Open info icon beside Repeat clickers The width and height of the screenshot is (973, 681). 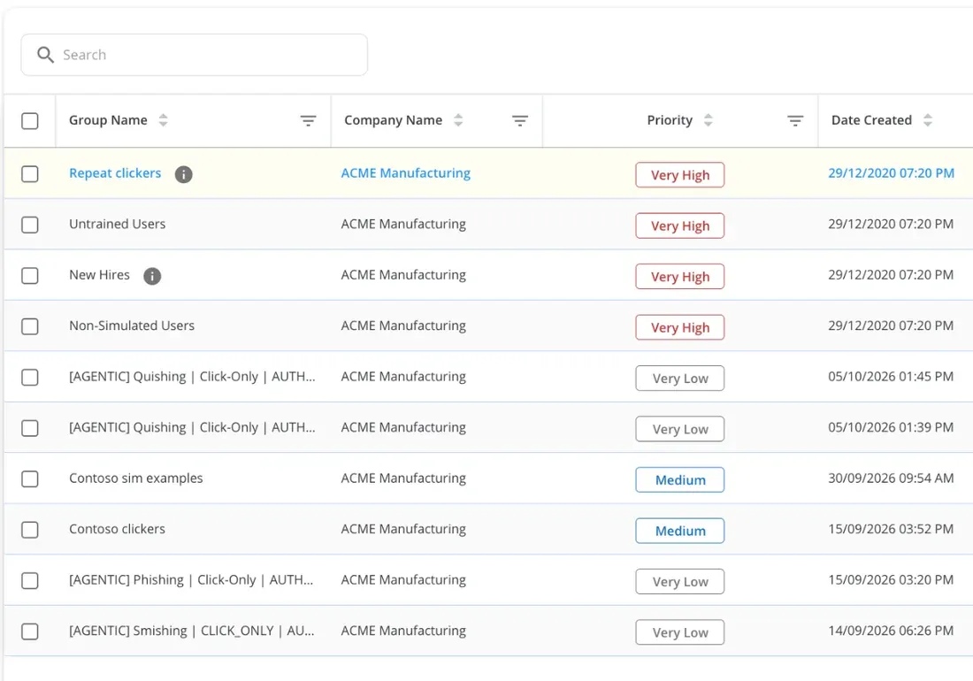183,174
